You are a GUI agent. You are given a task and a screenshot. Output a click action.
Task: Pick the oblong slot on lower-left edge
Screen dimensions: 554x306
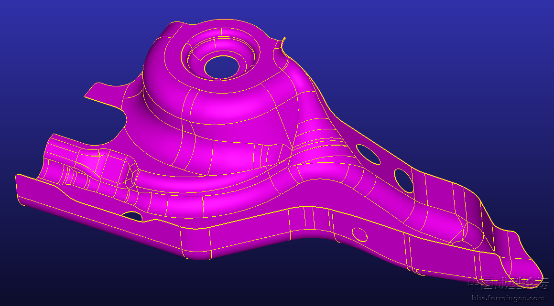[132, 216]
